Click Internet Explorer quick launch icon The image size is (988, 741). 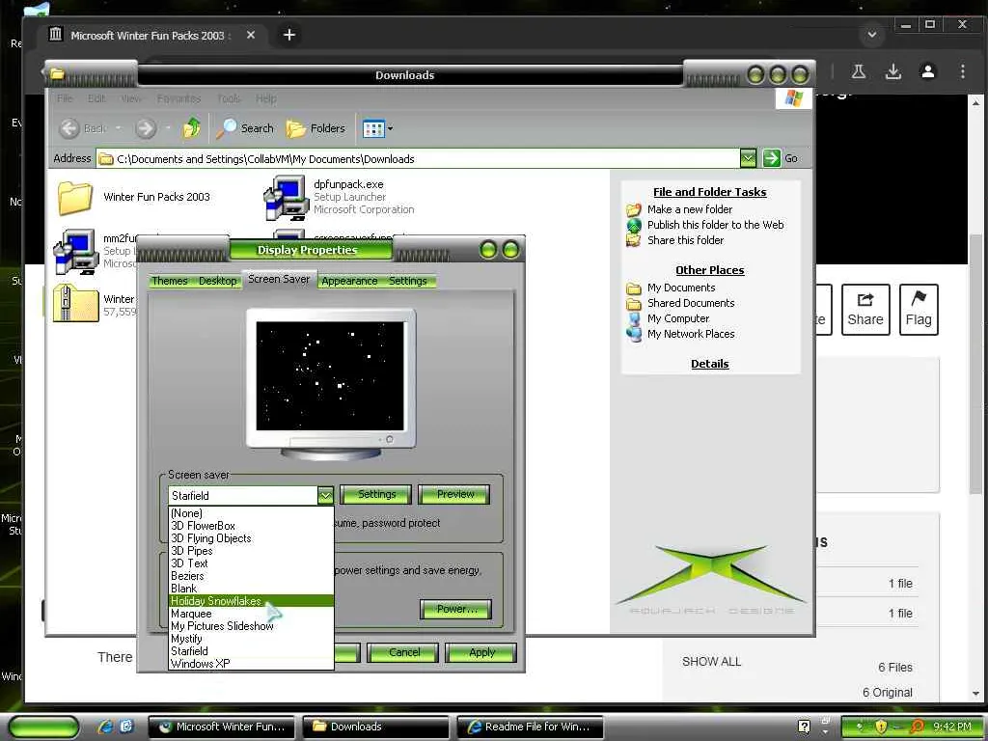pos(105,727)
